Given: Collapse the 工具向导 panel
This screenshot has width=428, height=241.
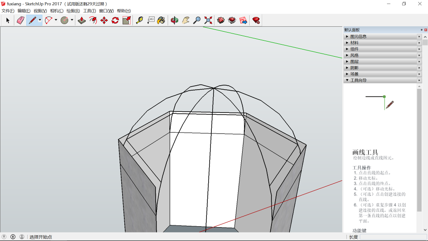Looking at the screenshot, I should [358, 80].
